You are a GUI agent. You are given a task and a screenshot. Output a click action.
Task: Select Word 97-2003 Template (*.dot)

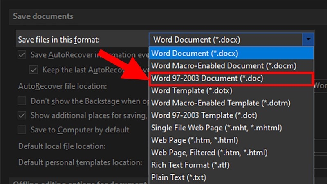click(231, 115)
